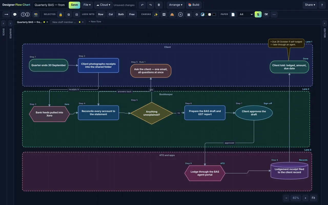Click the redo arrow
This screenshot has height=205, width=328.
click(x=150, y=5)
